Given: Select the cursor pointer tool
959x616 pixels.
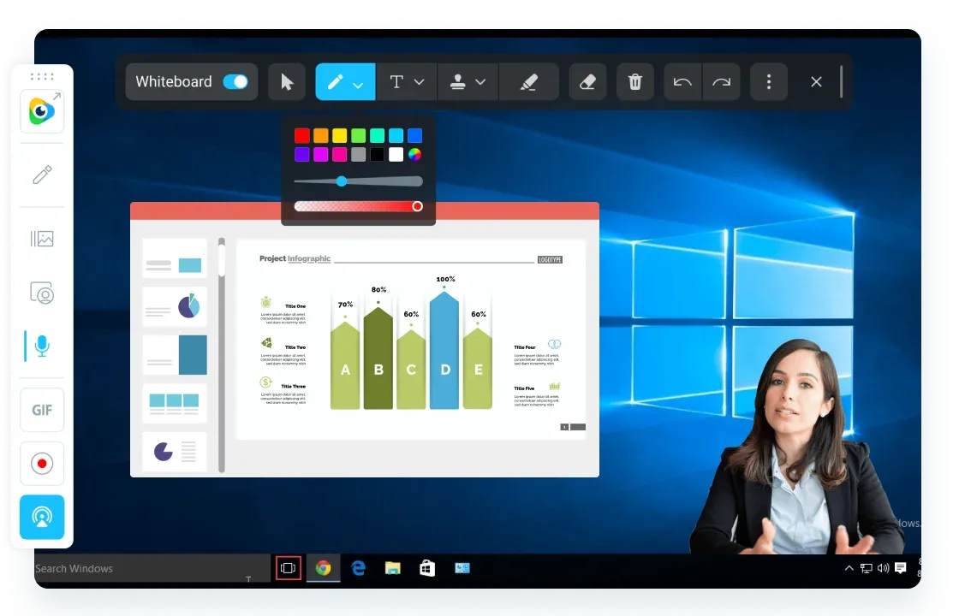Looking at the screenshot, I should 287,82.
